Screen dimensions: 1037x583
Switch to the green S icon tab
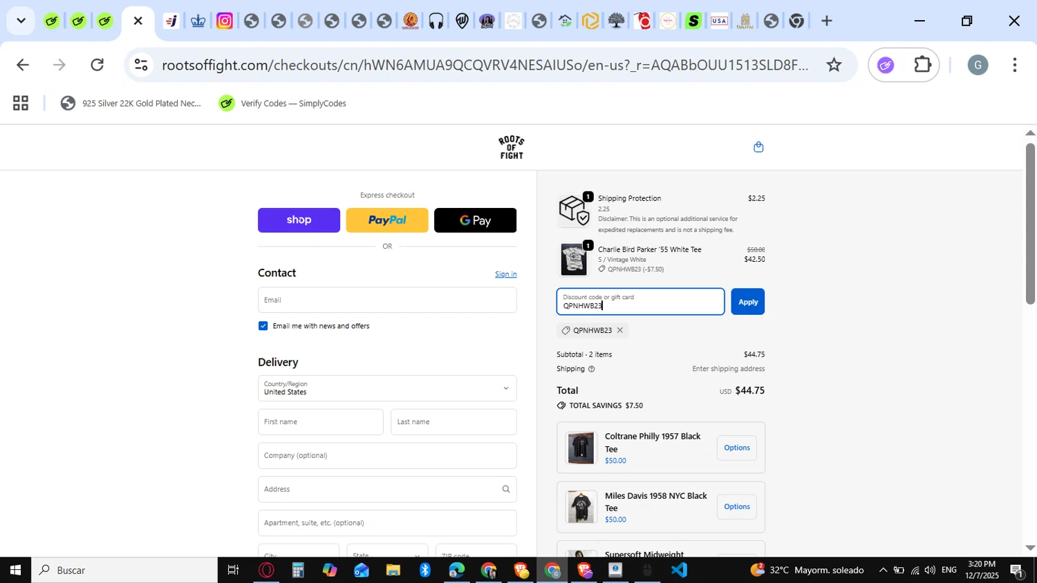pyautogui.click(x=693, y=21)
